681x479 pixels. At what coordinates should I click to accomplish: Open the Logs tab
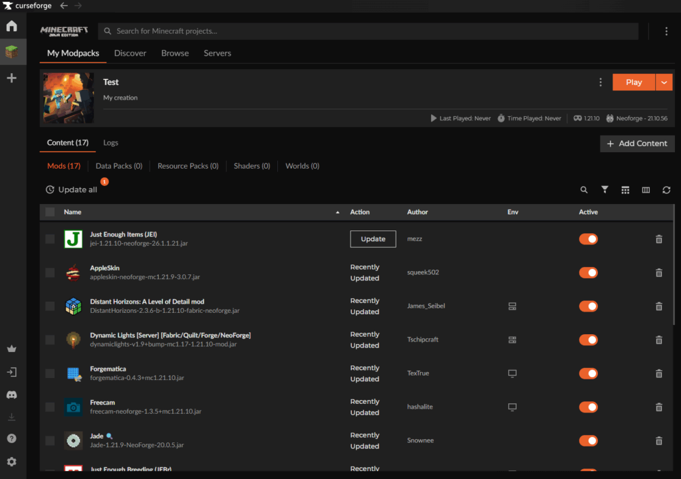[x=110, y=143]
